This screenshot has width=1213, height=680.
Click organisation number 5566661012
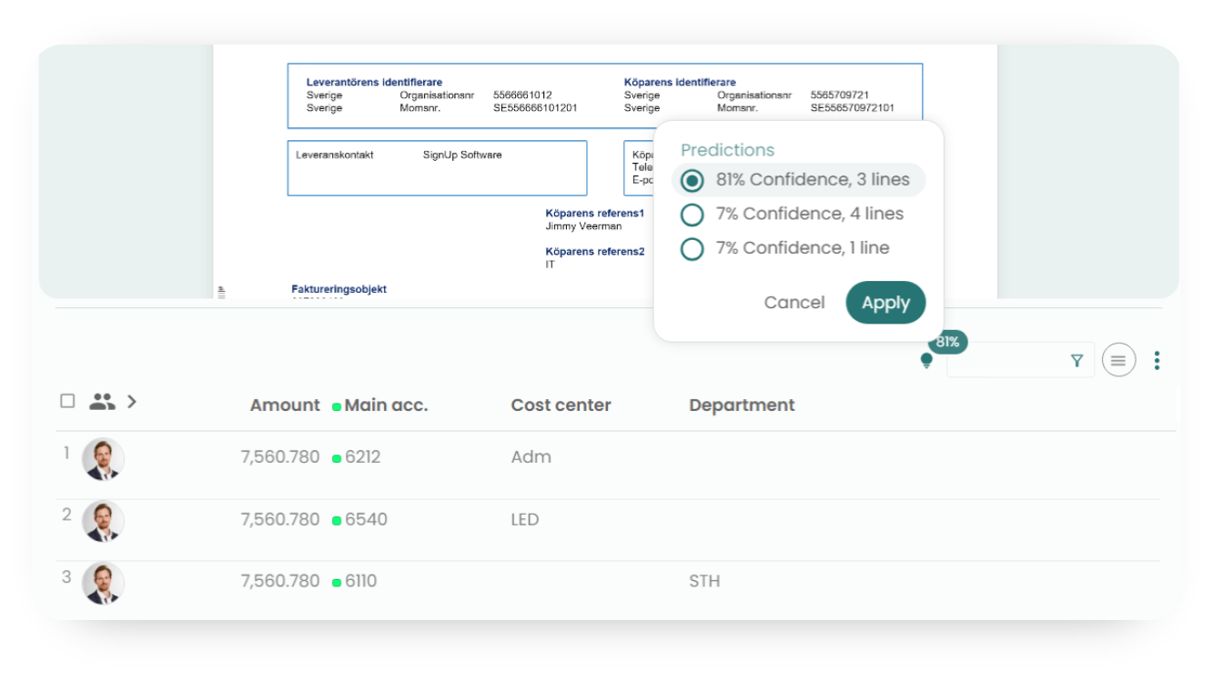click(x=522, y=95)
